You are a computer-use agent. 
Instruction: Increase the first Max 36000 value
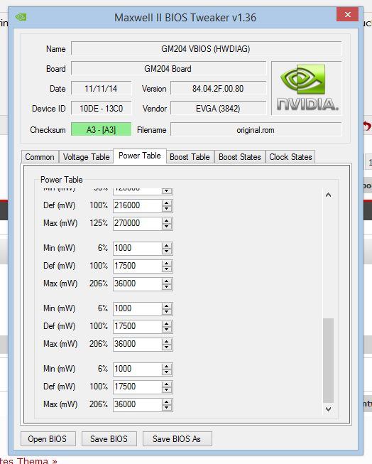(x=167, y=281)
